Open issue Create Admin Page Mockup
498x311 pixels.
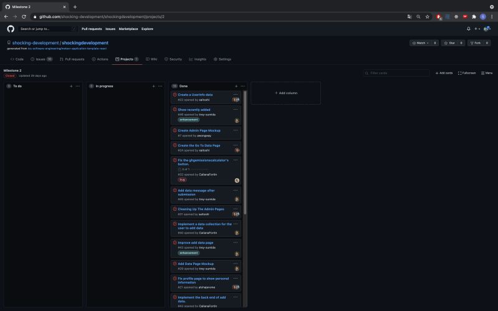199,130
